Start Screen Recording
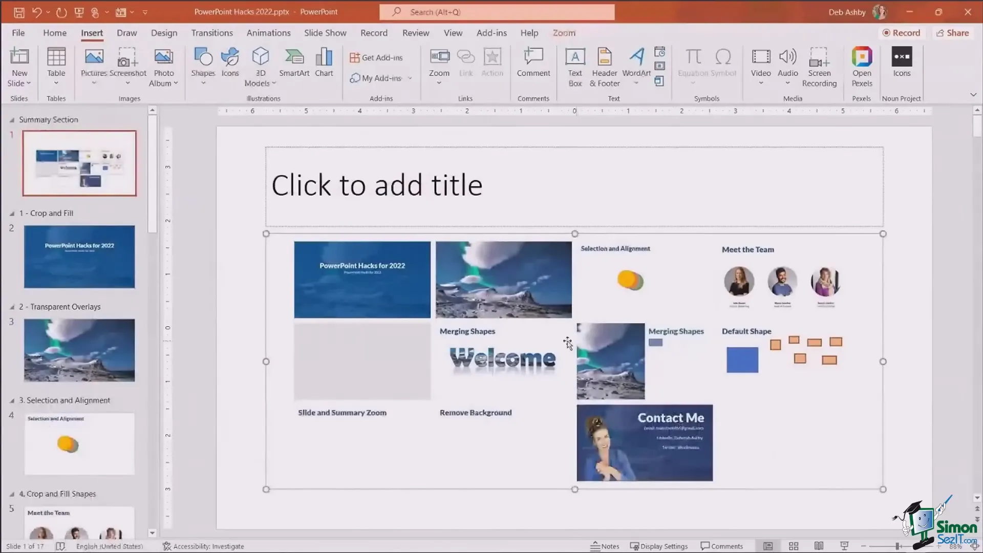The height and width of the screenshot is (553, 983). (x=819, y=68)
